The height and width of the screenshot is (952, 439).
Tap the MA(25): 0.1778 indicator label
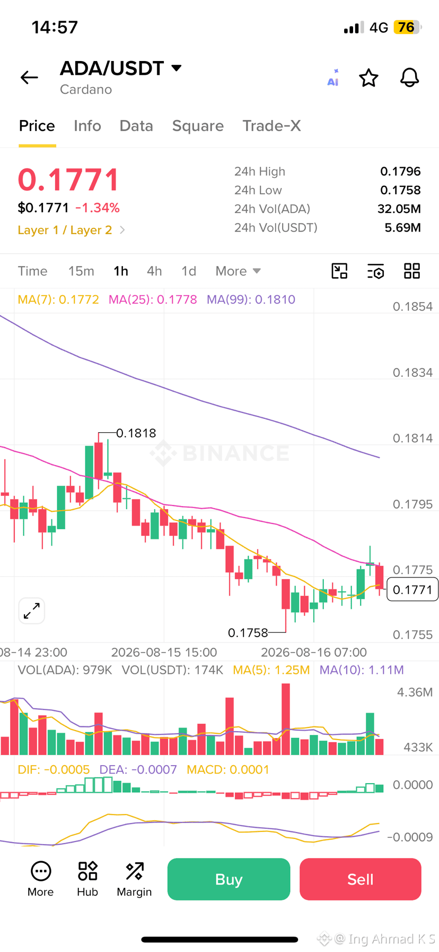(x=153, y=299)
